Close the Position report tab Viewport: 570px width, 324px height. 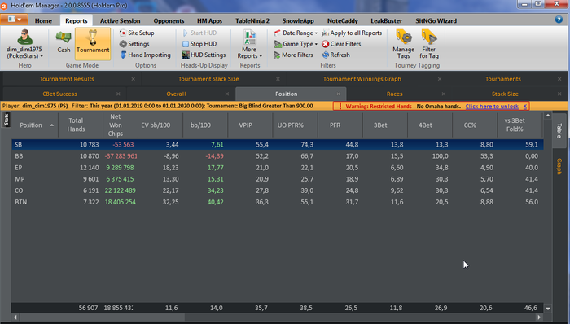(339, 94)
